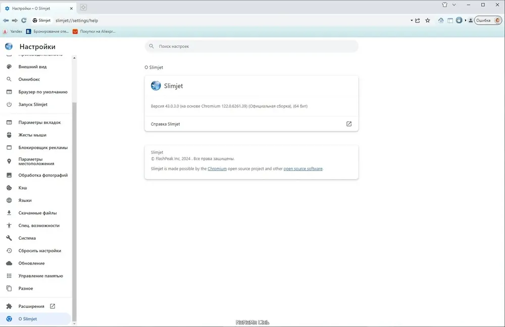Open the Бронирование оте... bookmark
This screenshot has width=505, height=327.
click(47, 31)
